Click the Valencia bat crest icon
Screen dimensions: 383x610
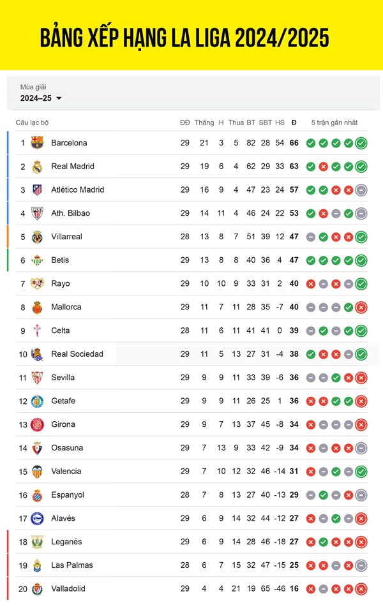37,472
